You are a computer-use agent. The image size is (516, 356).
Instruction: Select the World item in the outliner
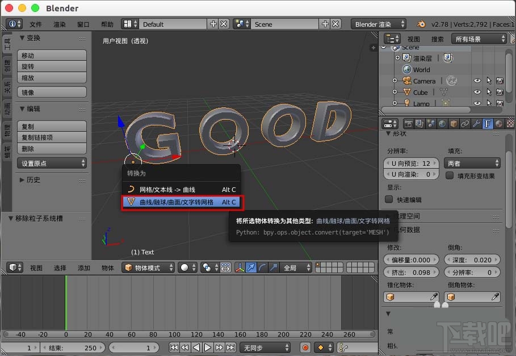coord(421,69)
